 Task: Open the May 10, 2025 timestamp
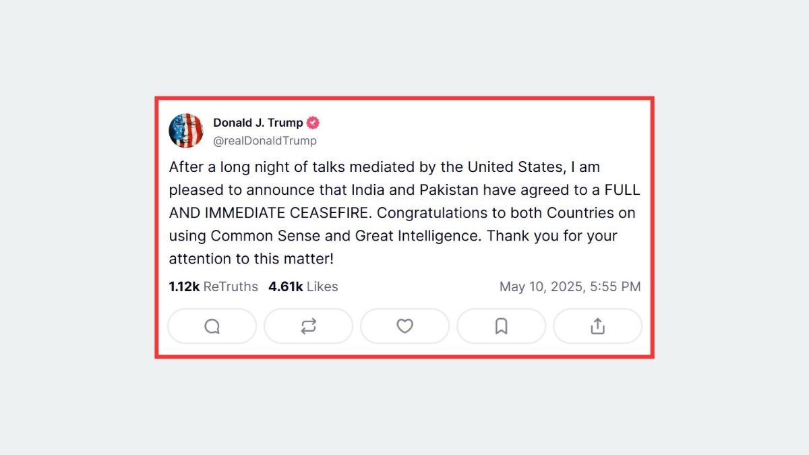point(570,286)
